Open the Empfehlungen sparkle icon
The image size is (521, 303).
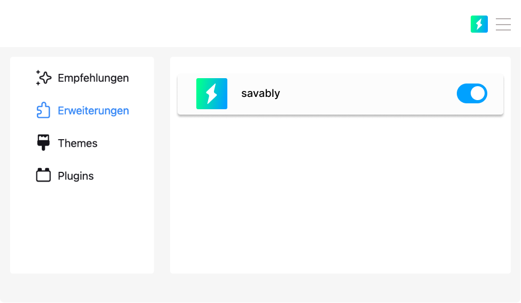point(43,78)
